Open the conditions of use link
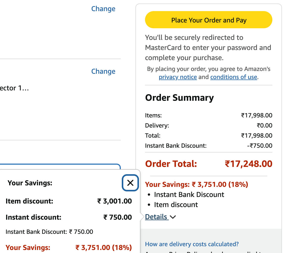Image resolution: width=286 pixels, height=253 pixels. click(233, 77)
